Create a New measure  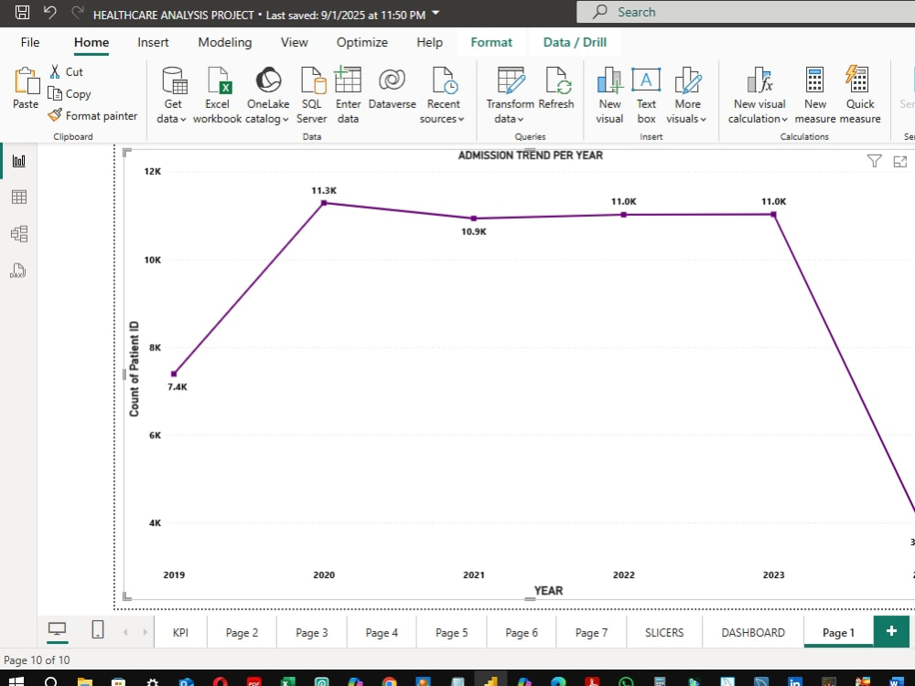pyautogui.click(x=814, y=94)
